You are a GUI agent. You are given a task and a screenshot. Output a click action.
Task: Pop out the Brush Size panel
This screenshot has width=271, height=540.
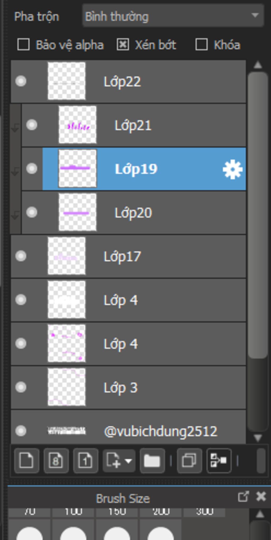tap(243, 497)
